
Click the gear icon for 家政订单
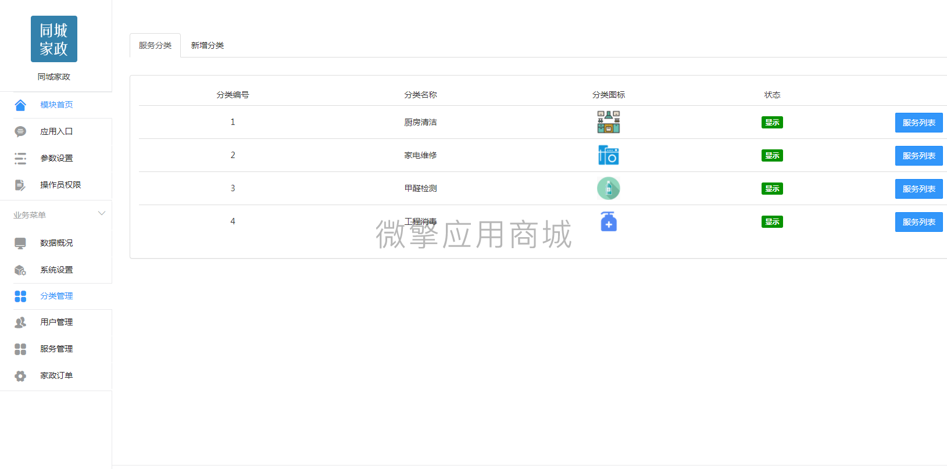pyautogui.click(x=20, y=375)
